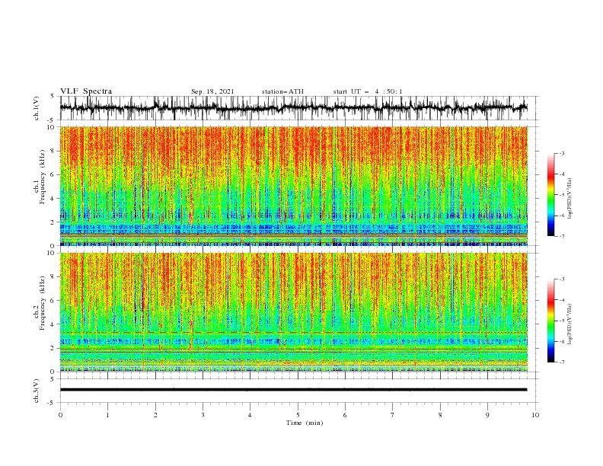Click the date 'Sep. 18, 2021'

(x=212, y=91)
